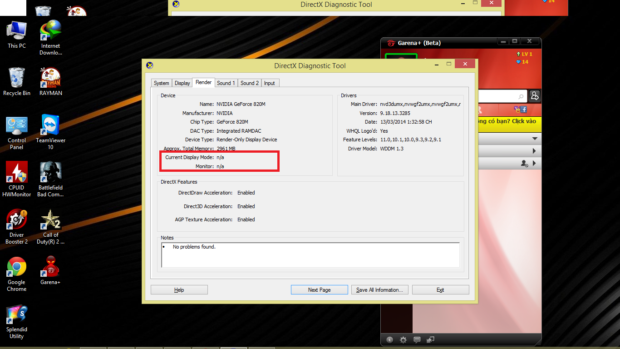This screenshot has width=620, height=349.
Task: Click the Garena+ profile avatar
Action: [401, 56]
